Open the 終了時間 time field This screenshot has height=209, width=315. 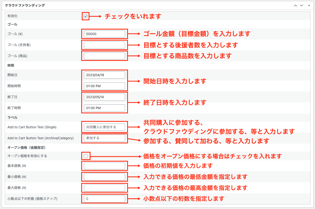click(x=104, y=108)
